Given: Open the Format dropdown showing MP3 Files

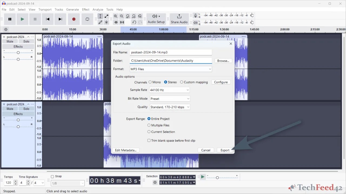Looking at the screenshot, I should pos(171,69).
